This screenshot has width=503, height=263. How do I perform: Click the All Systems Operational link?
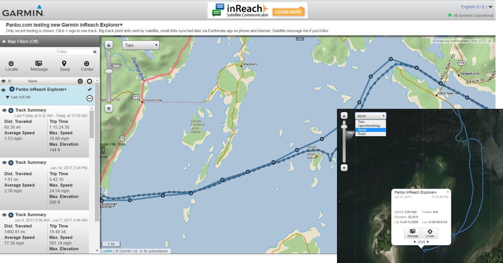pos(473,15)
